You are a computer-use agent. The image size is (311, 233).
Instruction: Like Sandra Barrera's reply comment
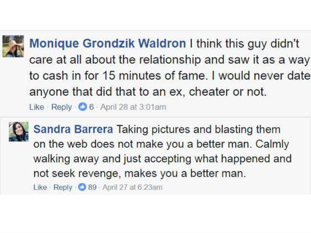40,187
